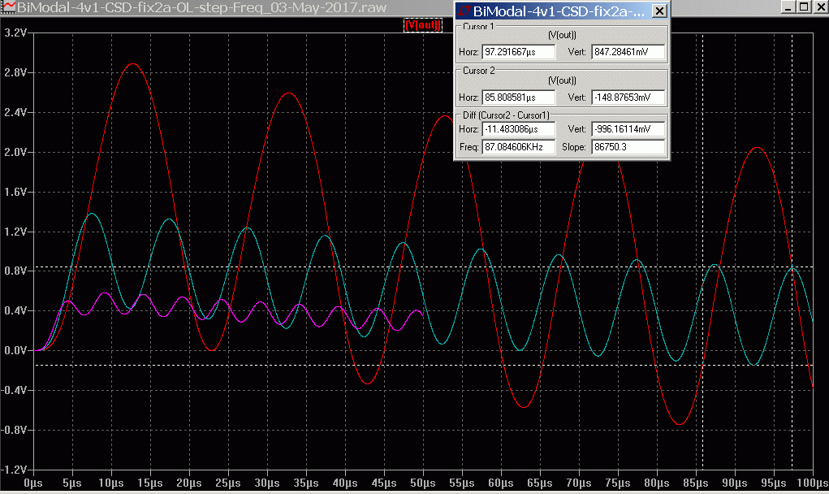This screenshot has height=494, width=829.
Task: Click the 100µs label on time axis
Action: click(x=813, y=483)
